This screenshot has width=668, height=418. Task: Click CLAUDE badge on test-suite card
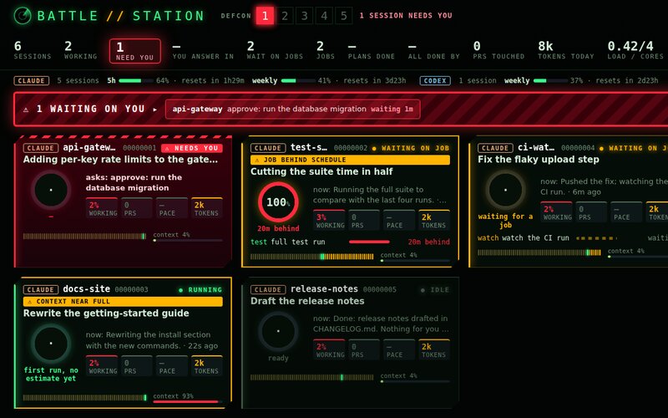tap(268, 148)
